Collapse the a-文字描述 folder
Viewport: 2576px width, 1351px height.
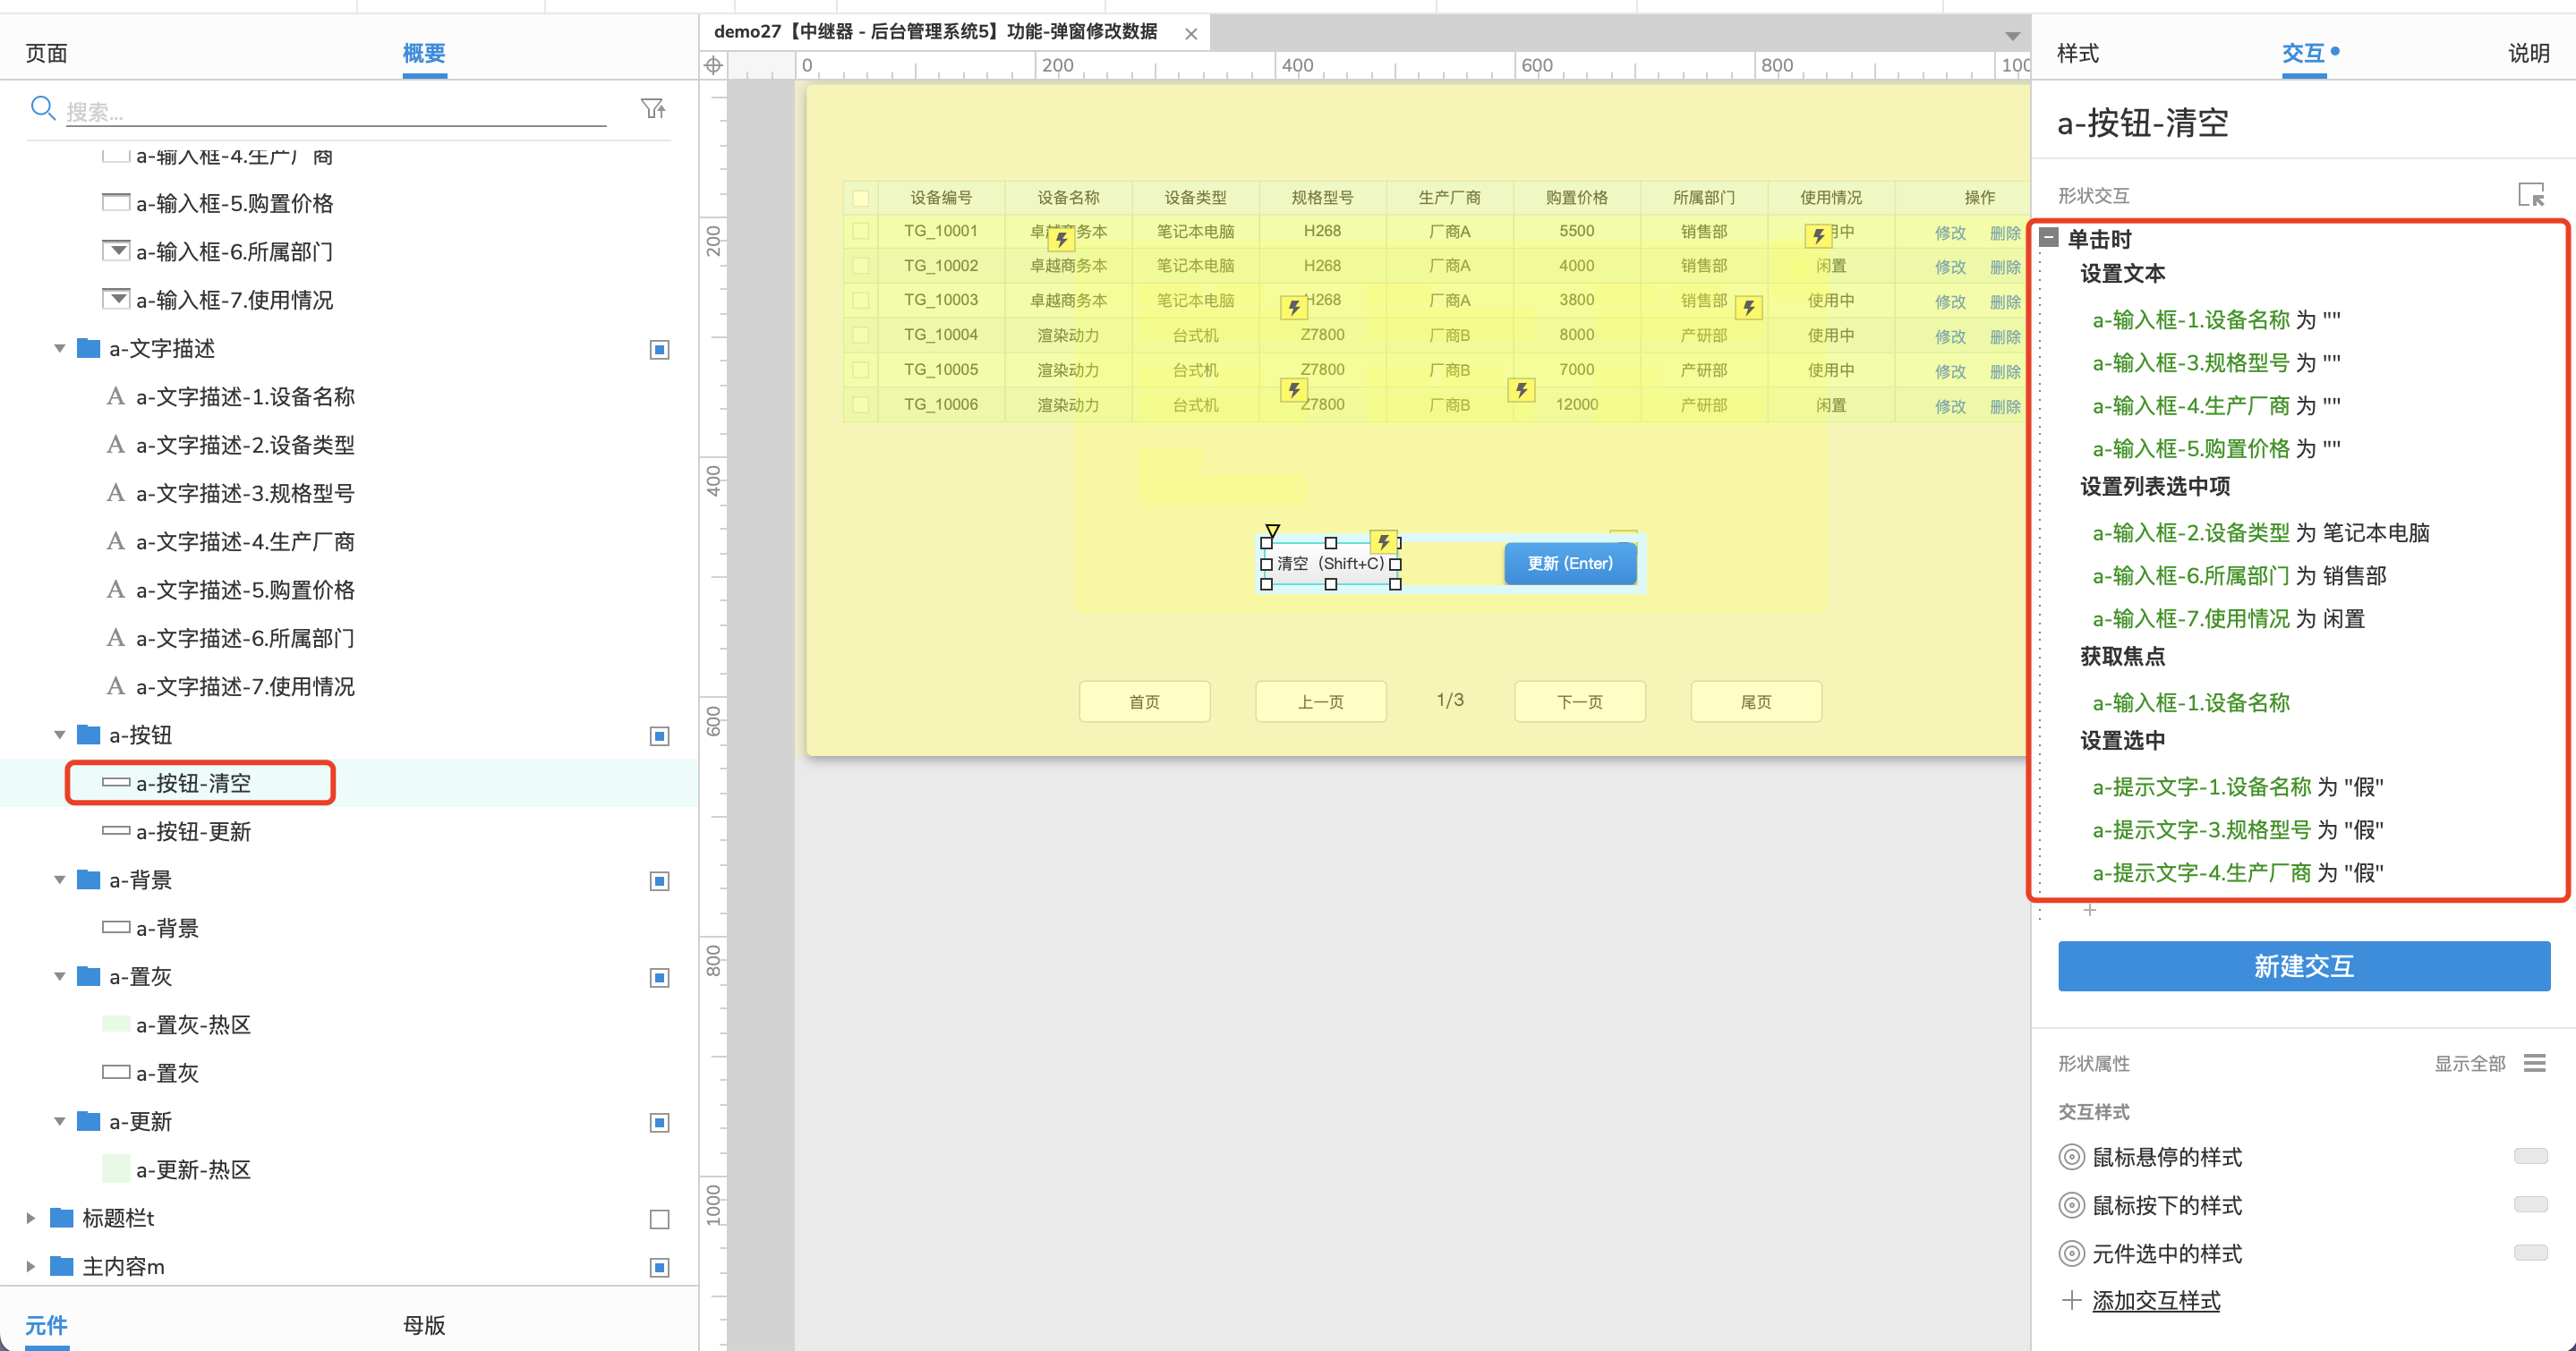point(59,349)
